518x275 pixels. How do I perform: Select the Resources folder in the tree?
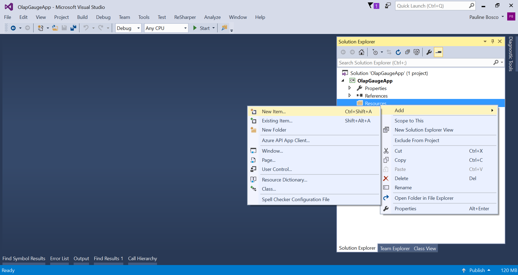[x=376, y=103]
